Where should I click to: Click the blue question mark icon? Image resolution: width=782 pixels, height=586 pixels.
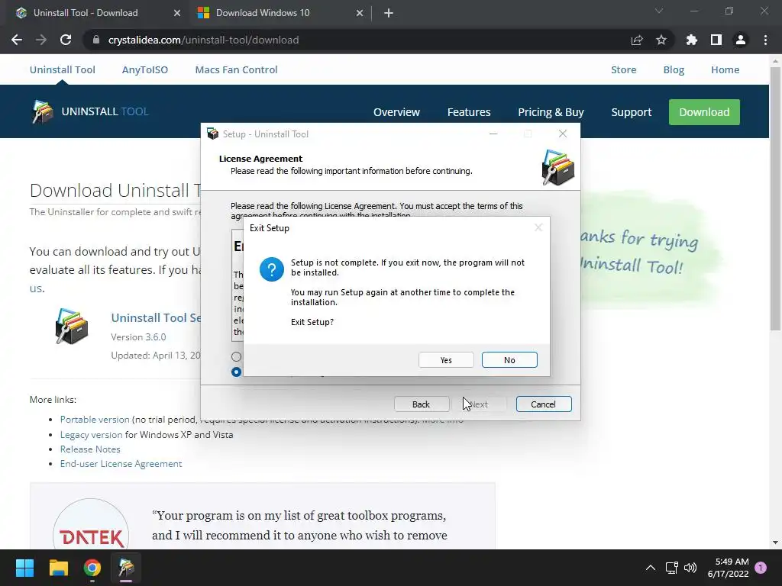(x=272, y=269)
